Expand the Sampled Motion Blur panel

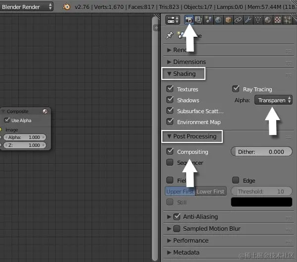tap(169, 229)
